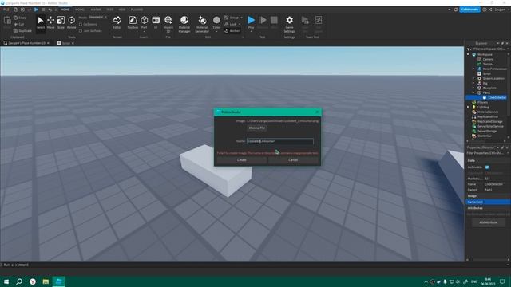Open the Windows Start menu
The image size is (511, 287).
point(6,281)
